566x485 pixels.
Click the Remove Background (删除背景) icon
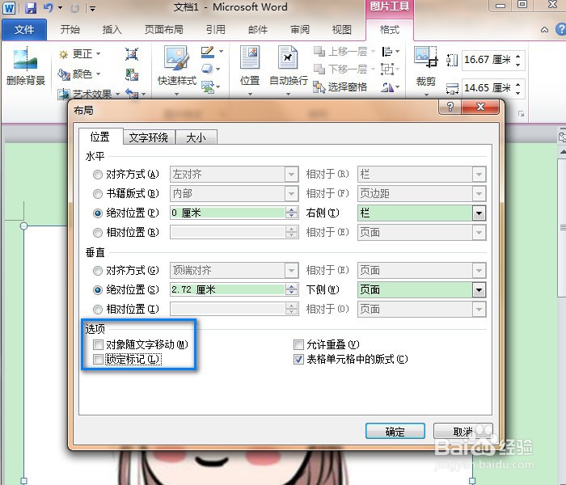point(25,60)
